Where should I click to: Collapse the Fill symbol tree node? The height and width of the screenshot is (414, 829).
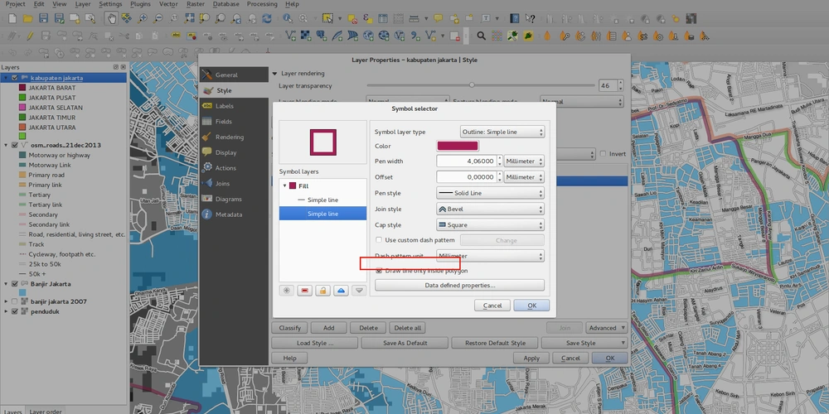coord(285,185)
